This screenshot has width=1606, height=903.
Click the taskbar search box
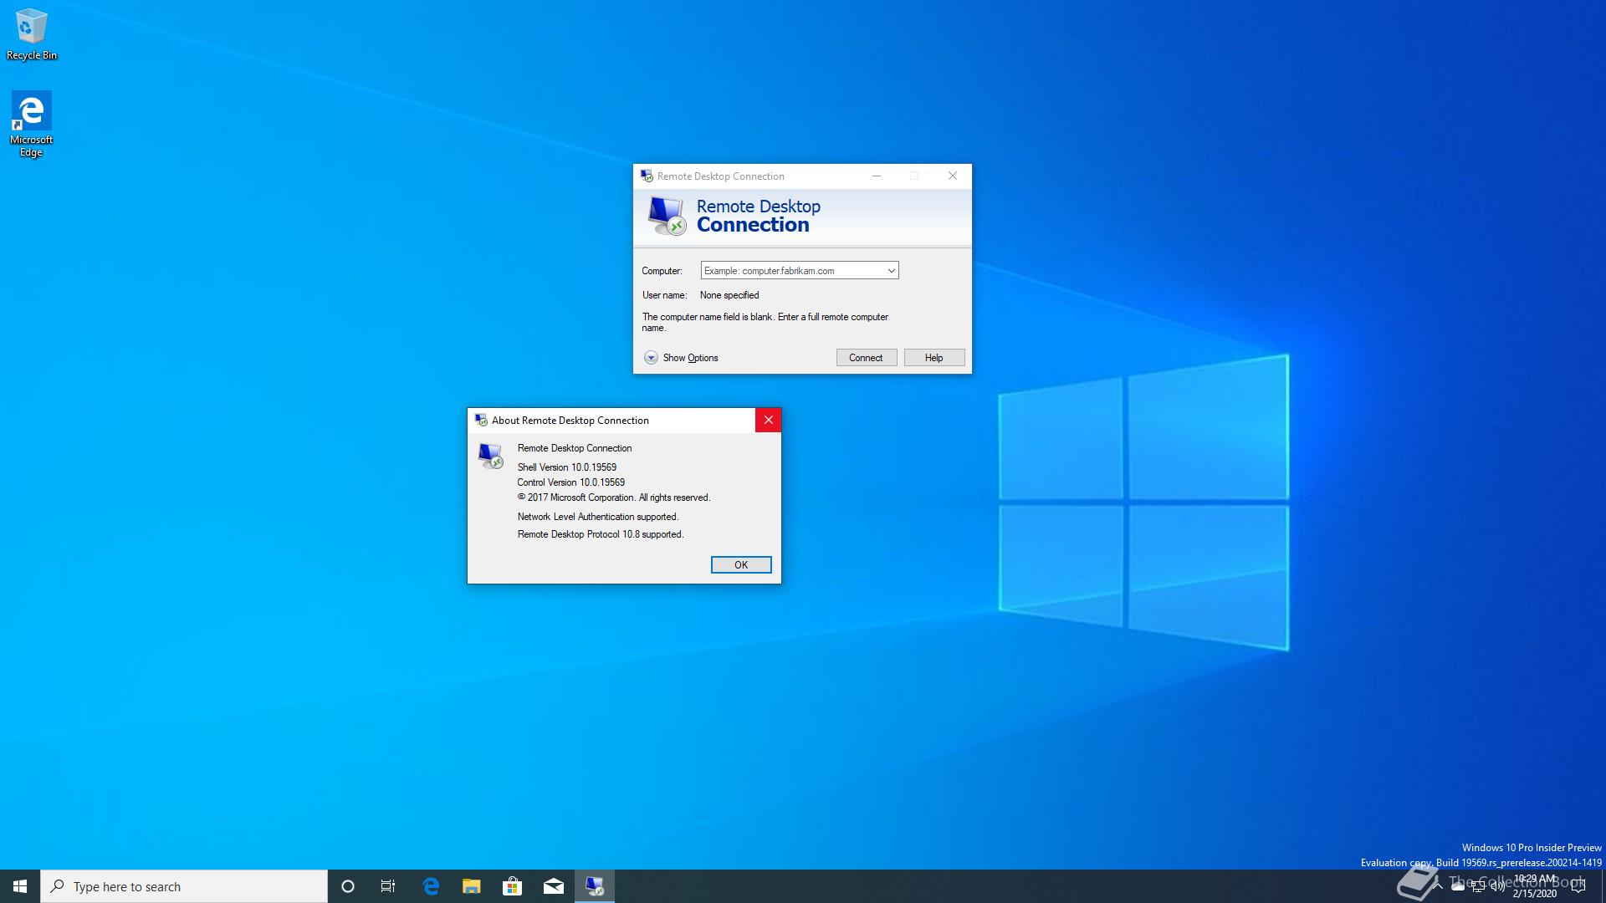click(x=184, y=886)
